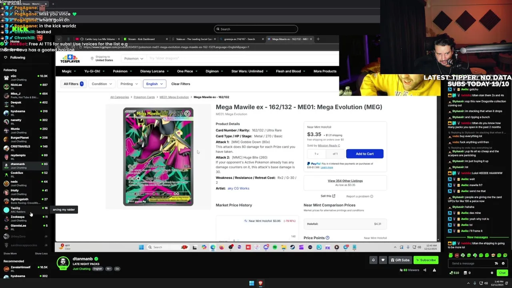The height and width of the screenshot is (288, 512).
Task: Click Report a problem link
Action: tap(359, 196)
